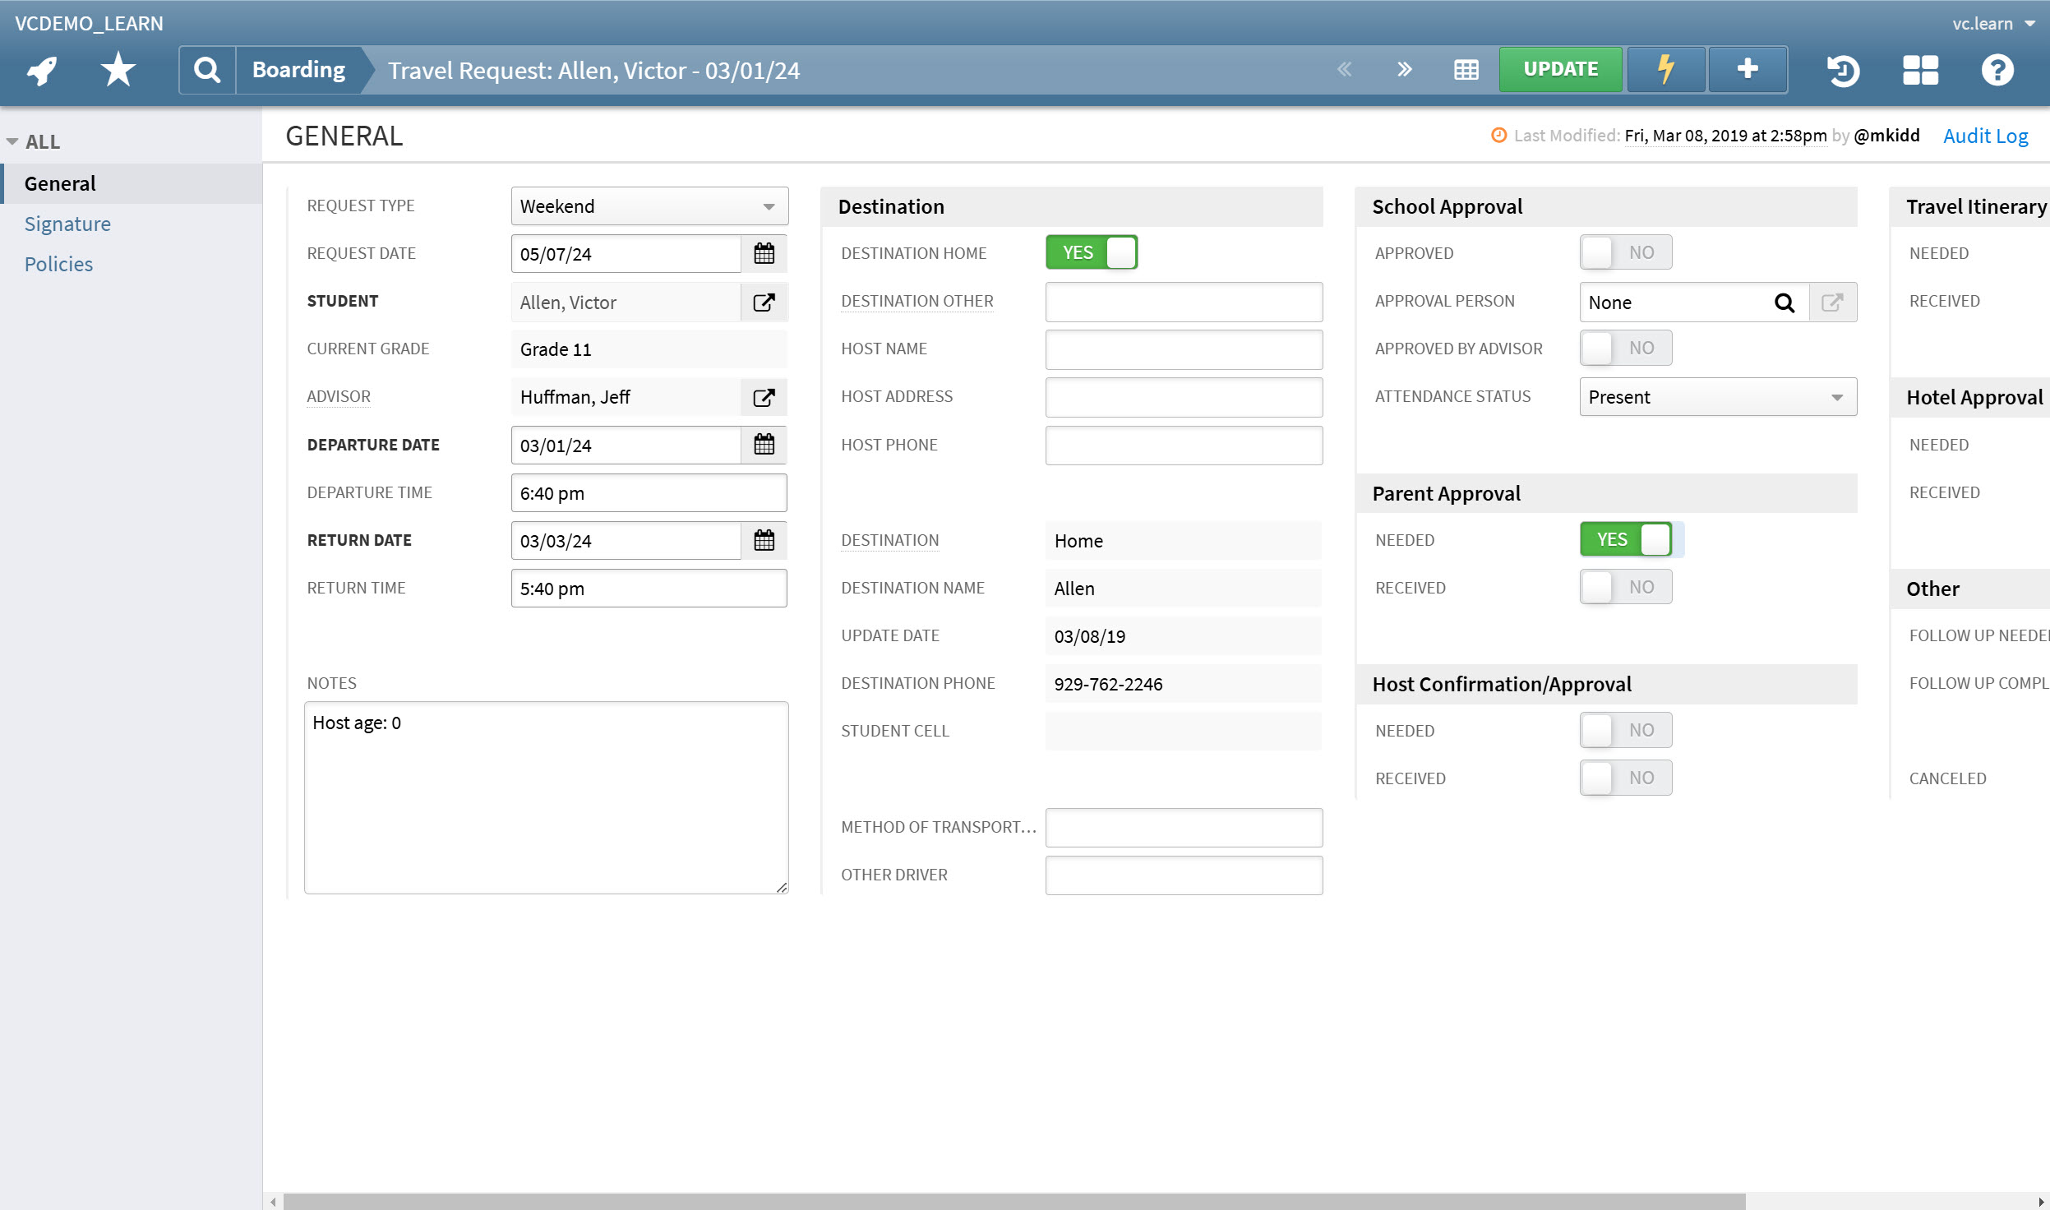Viewport: 2050px width, 1210px height.
Task: Toggle Parent Approval Needed switch
Action: [x=1626, y=539]
